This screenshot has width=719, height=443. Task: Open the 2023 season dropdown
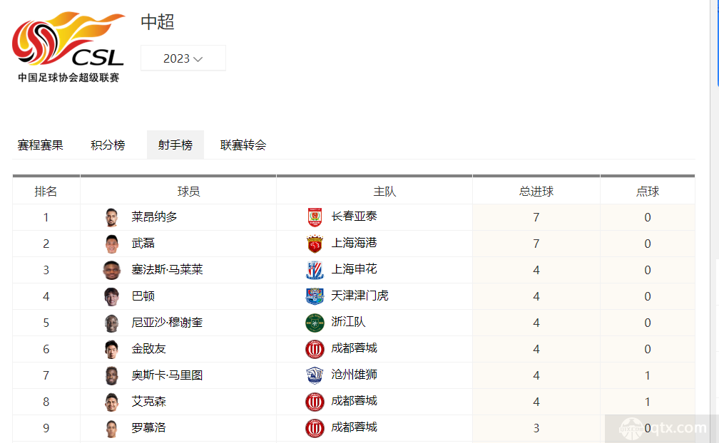[183, 58]
